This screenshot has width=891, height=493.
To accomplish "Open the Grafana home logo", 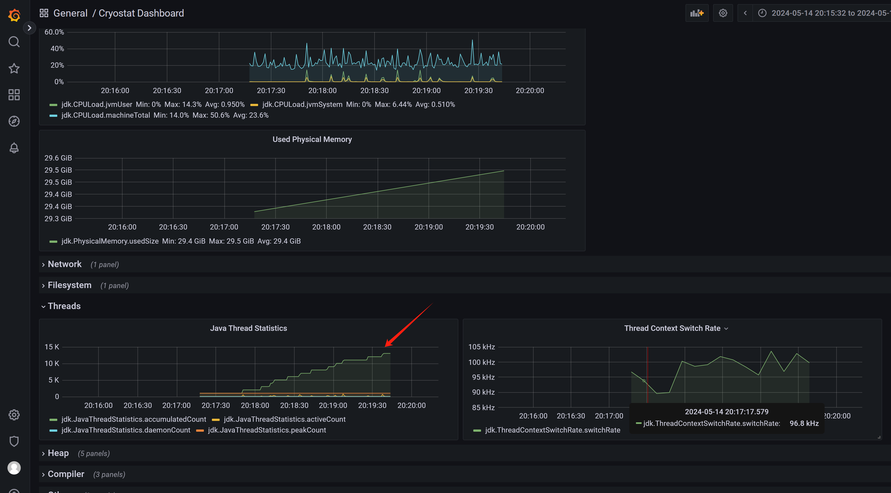I will point(14,15).
